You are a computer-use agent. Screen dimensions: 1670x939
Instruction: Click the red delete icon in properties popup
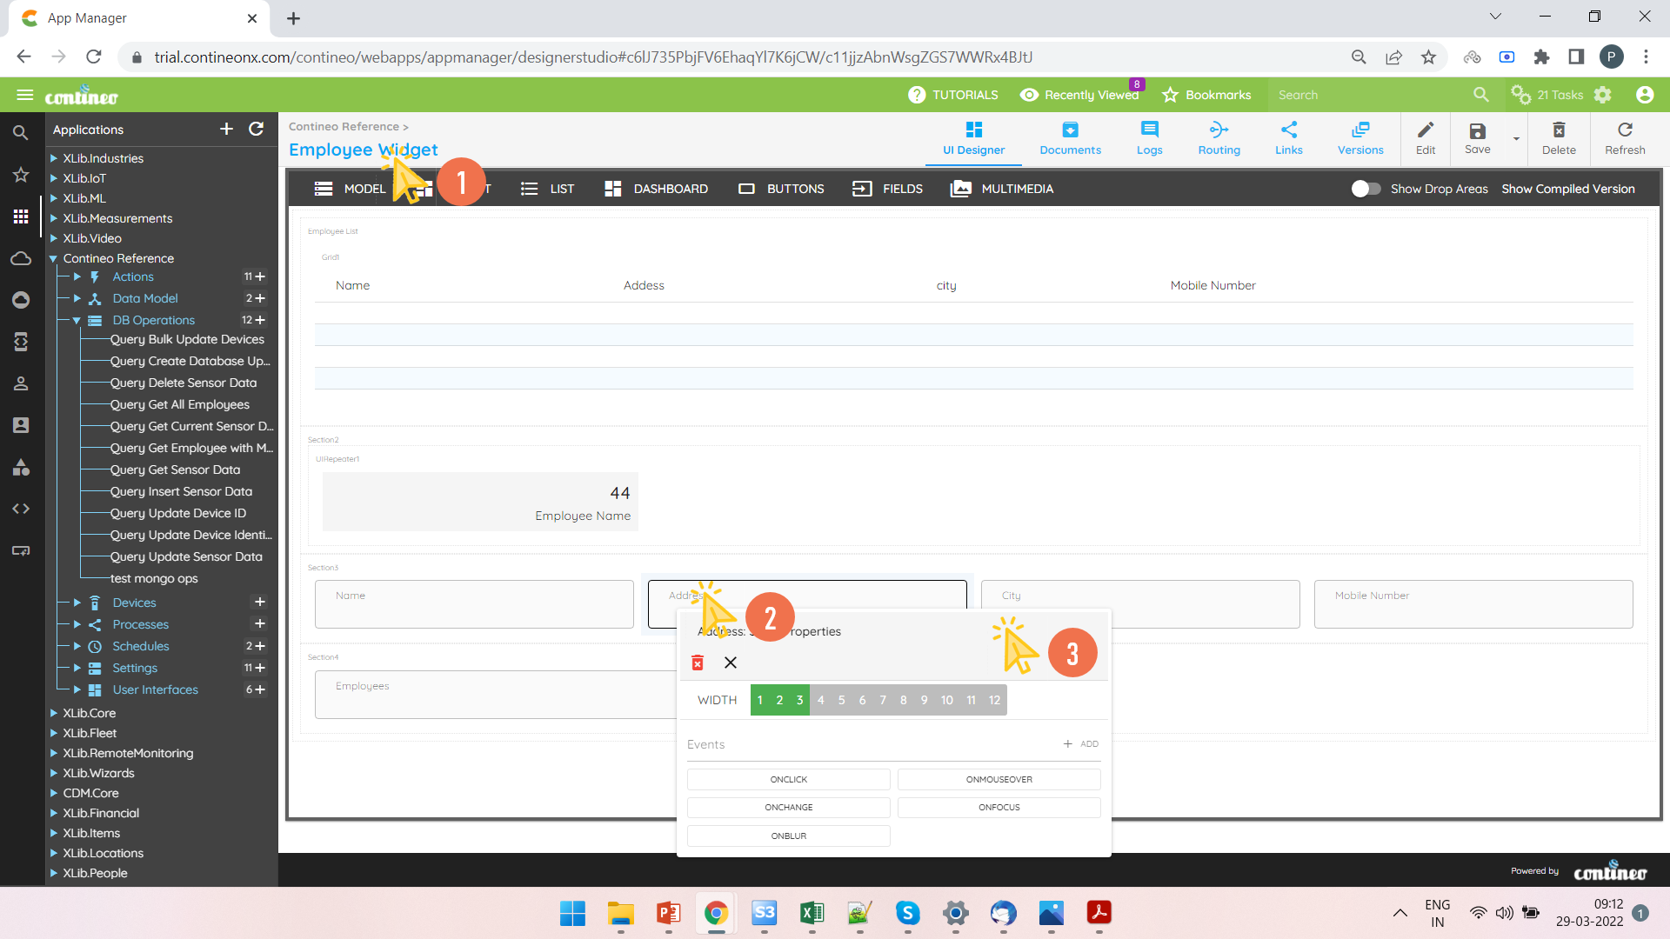pyautogui.click(x=697, y=663)
